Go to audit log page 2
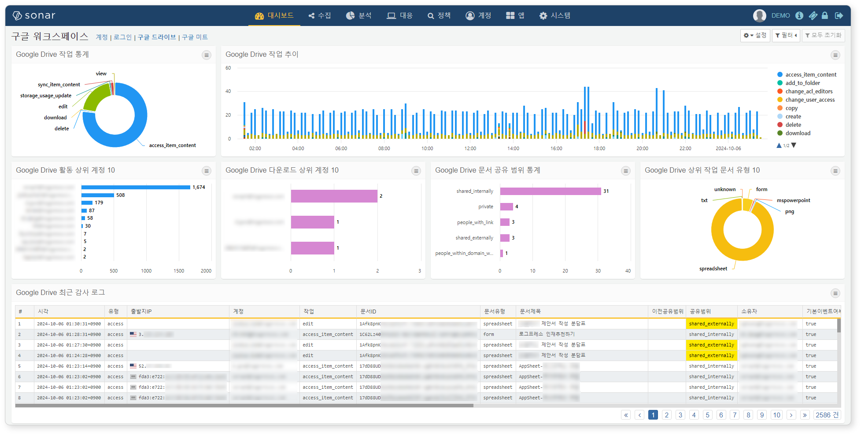 tap(667, 415)
